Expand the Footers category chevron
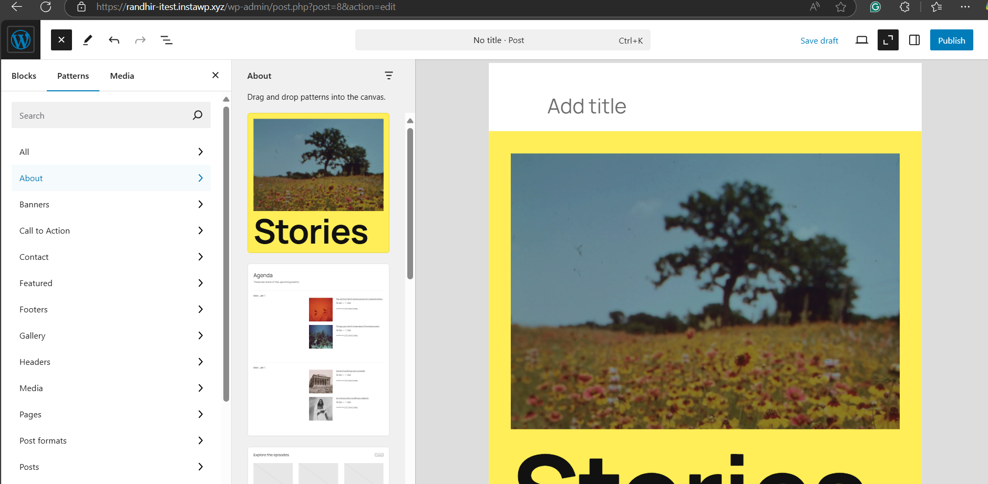 200,309
